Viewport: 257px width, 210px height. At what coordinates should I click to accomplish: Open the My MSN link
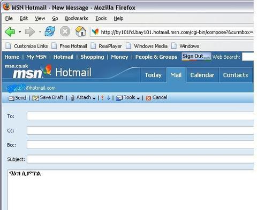[36, 57]
